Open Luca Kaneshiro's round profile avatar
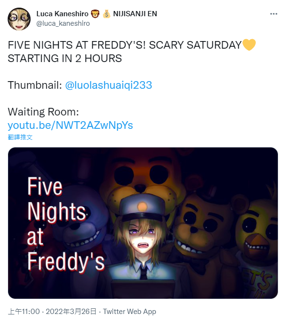Screen dimensions: 285x324 coord(19,19)
